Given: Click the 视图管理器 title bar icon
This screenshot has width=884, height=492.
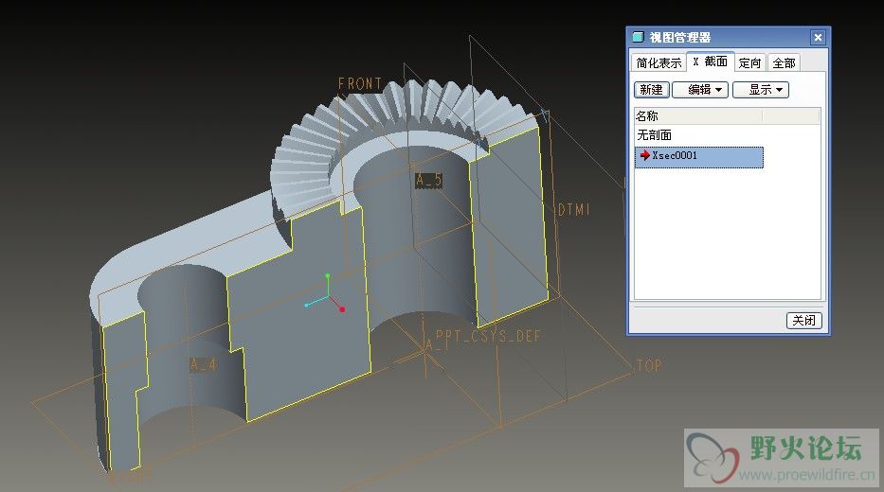Looking at the screenshot, I should click(x=638, y=37).
